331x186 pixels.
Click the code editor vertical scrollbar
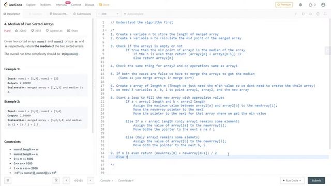(x=330, y=84)
